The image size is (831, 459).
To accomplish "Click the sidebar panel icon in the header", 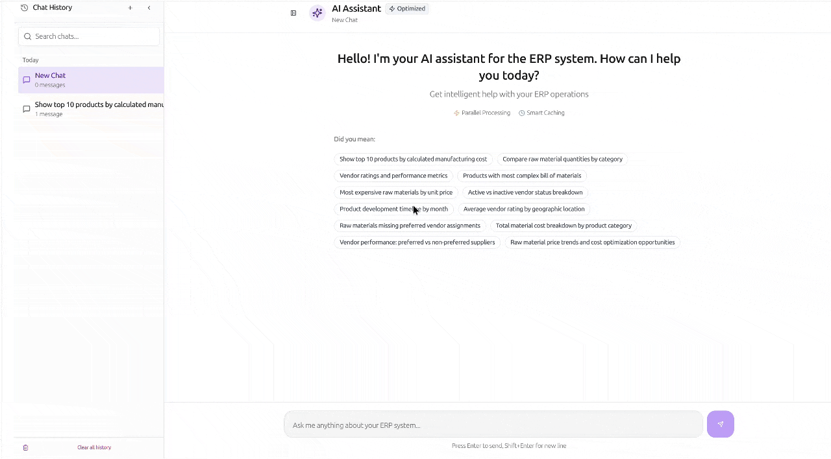I will (x=293, y=12).
